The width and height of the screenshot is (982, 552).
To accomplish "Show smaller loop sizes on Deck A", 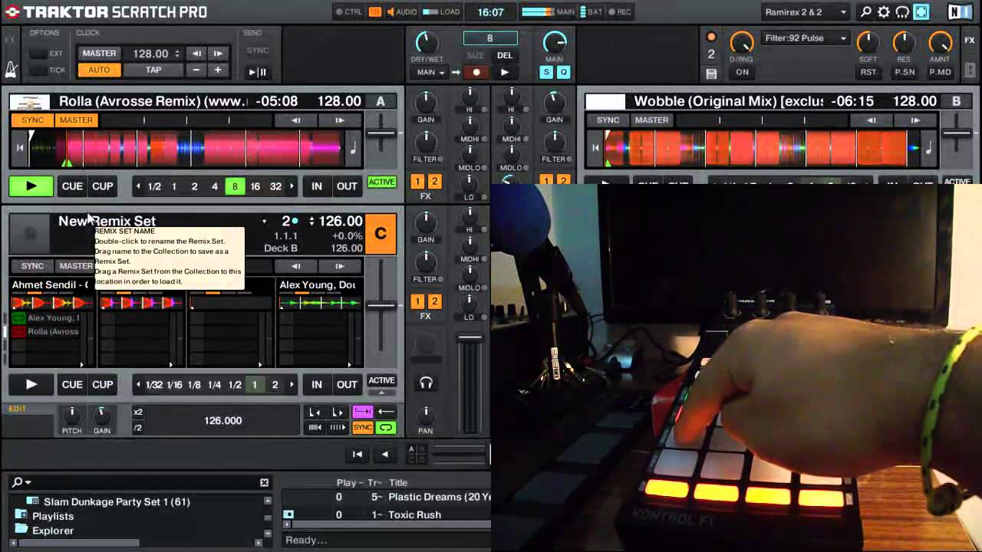I will click(138, 186).
